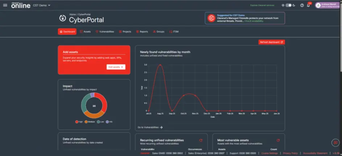
Task: Expand the CST Demo account dropdown
Action: click(42, 5)
